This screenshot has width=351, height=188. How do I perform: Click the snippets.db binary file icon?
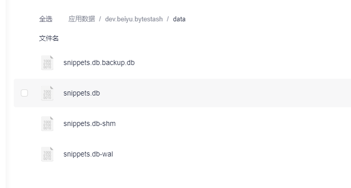47,93
